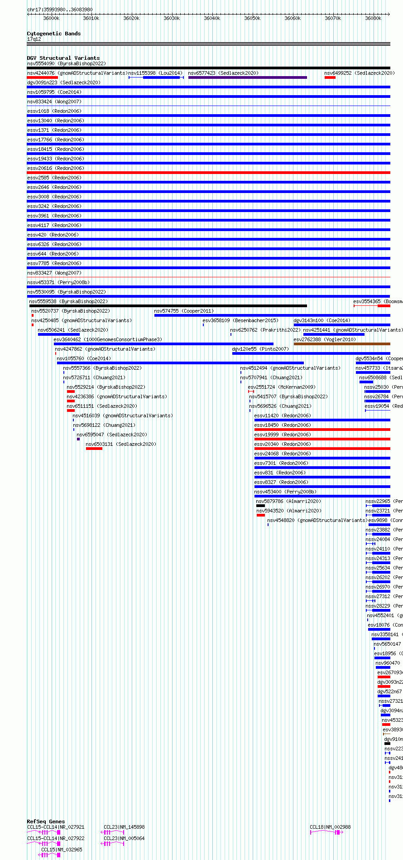Viewport: 403px width, 860px height.
Task: Click the essv20616 (Redon2006) label
Action: pos(55,169)
